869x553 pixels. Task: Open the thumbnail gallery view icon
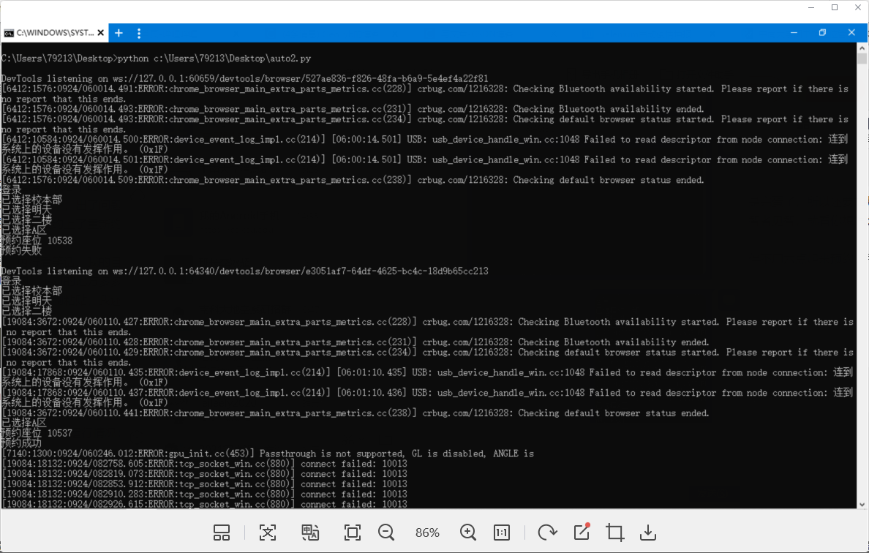tap(222, 533)
